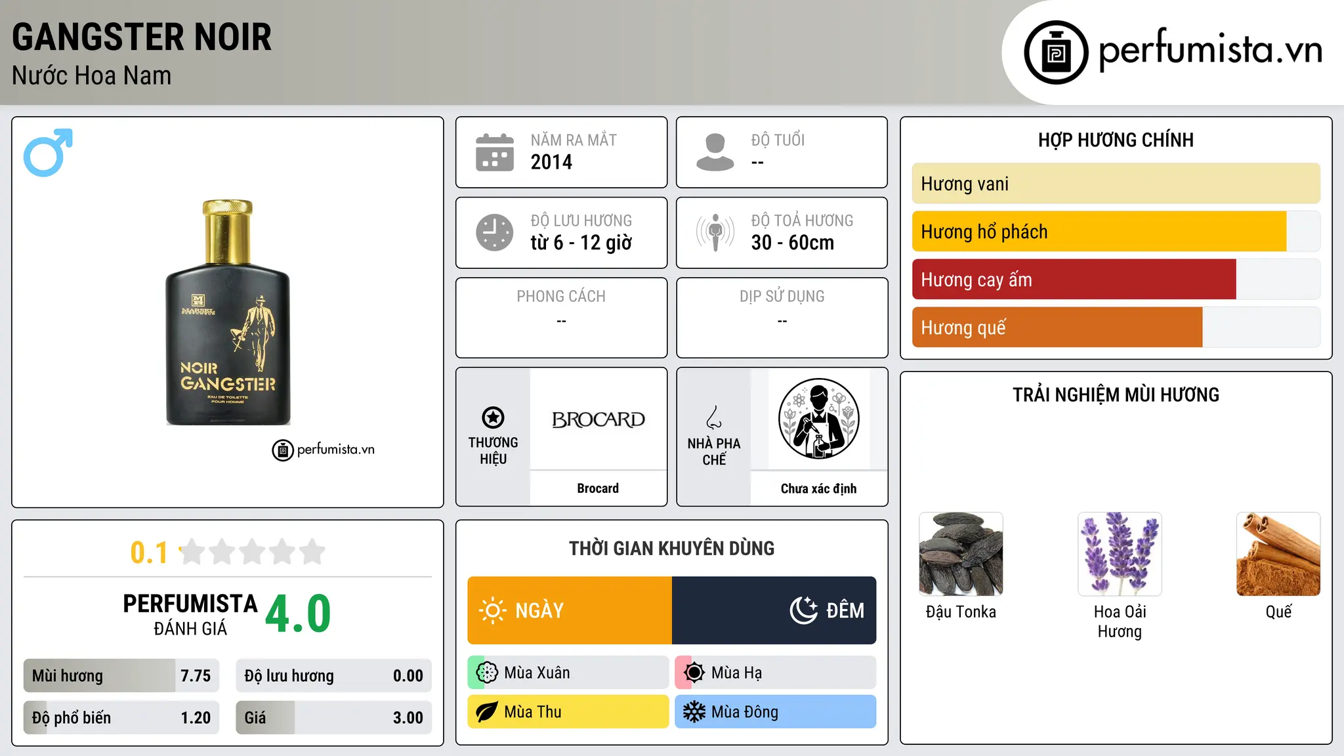The width and height of the screenshot is (1344, 756).
Task: Click the GANGSTER NOIR title
Action: (x=142, y=37)
